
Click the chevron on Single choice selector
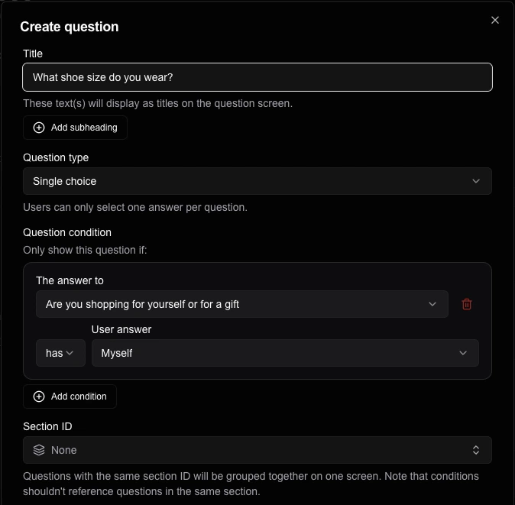pyautogui.click(x=476, y=181)
